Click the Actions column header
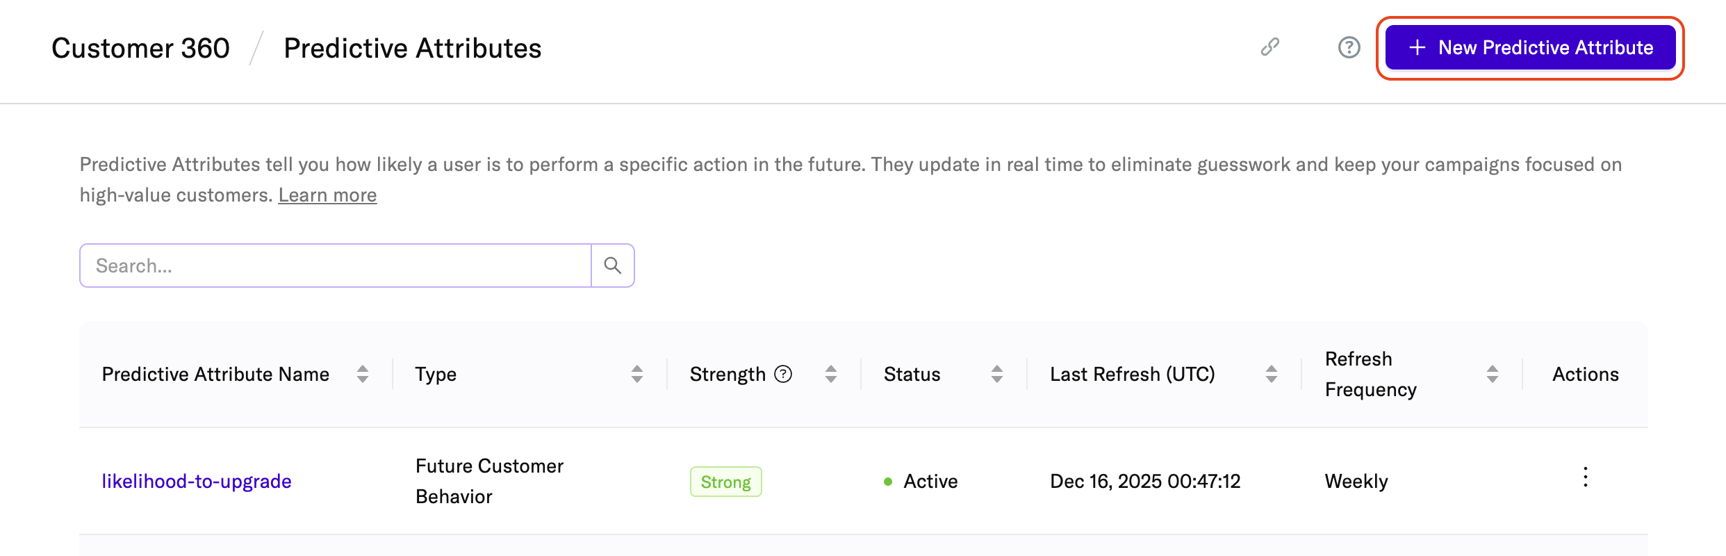 point(1585,374)
